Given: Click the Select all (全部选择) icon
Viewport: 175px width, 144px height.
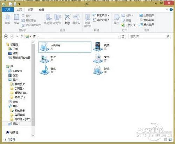Looking at the screenshot, I should pos(141,15).
